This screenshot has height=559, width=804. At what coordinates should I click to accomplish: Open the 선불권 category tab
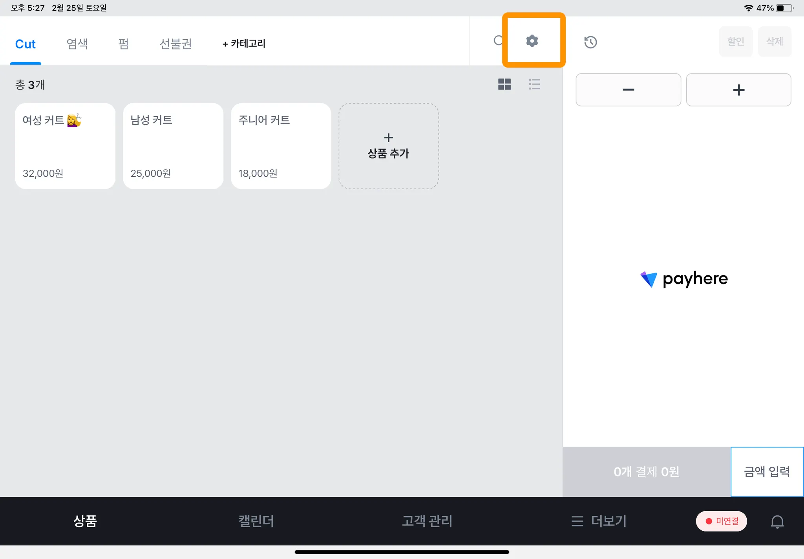pos(175,44)
